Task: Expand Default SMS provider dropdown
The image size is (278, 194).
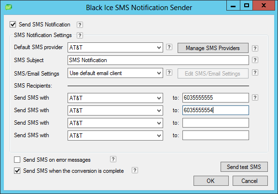Action: pos(115,47)
